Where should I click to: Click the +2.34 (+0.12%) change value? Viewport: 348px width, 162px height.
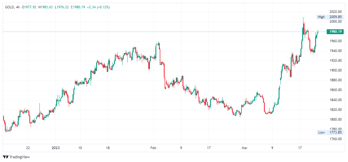pyautogui.click(x=98, y=7)
